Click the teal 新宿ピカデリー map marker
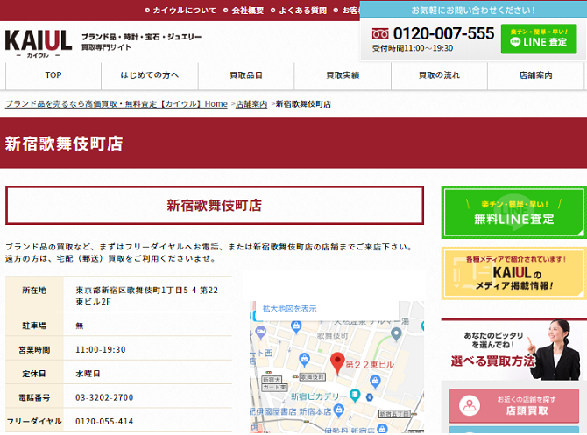Screen dimensions: 587x435 pyautogui.click(x=355, y=395)
